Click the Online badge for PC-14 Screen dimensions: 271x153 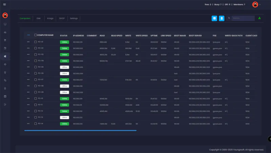pyautogui.click(x=64, y=124)
